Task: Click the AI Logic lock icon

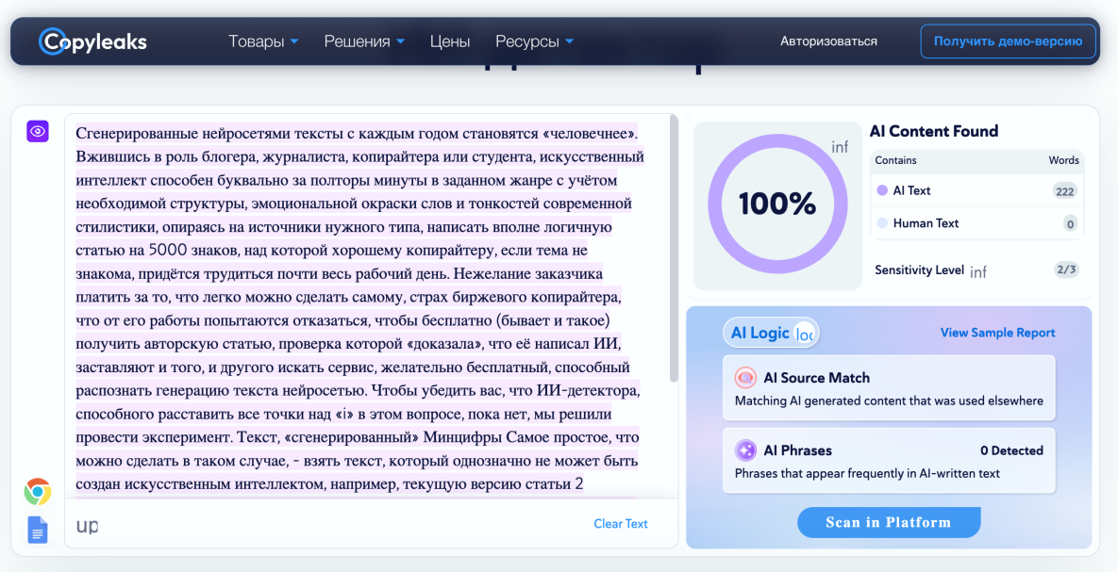Action: pos(805,334)
